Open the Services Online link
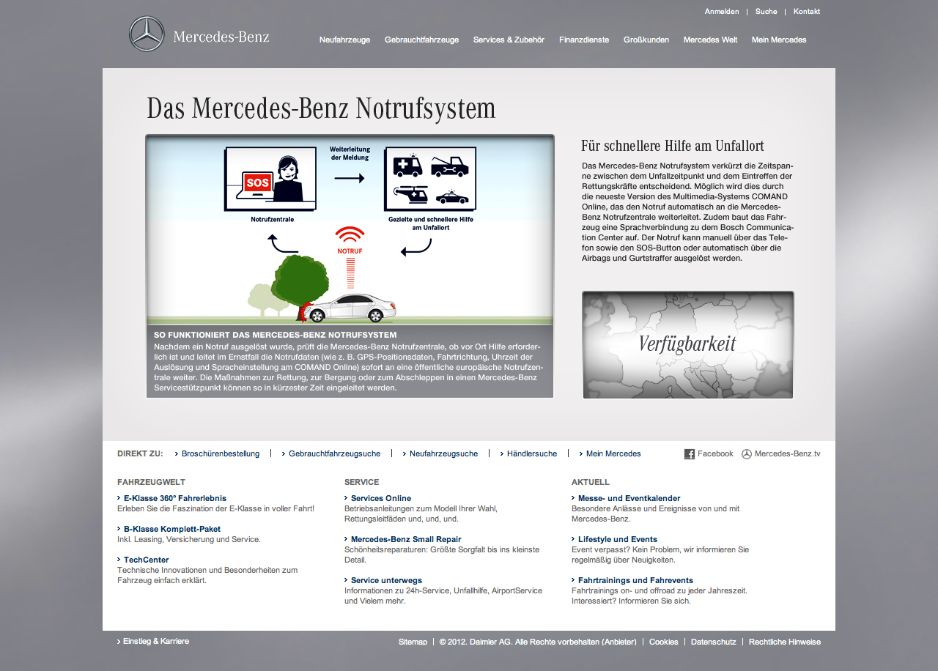938x671 pixels. 380,498
